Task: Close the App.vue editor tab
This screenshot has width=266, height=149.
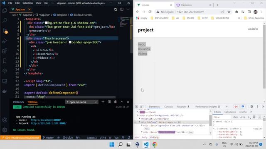Action: (30, 9)
